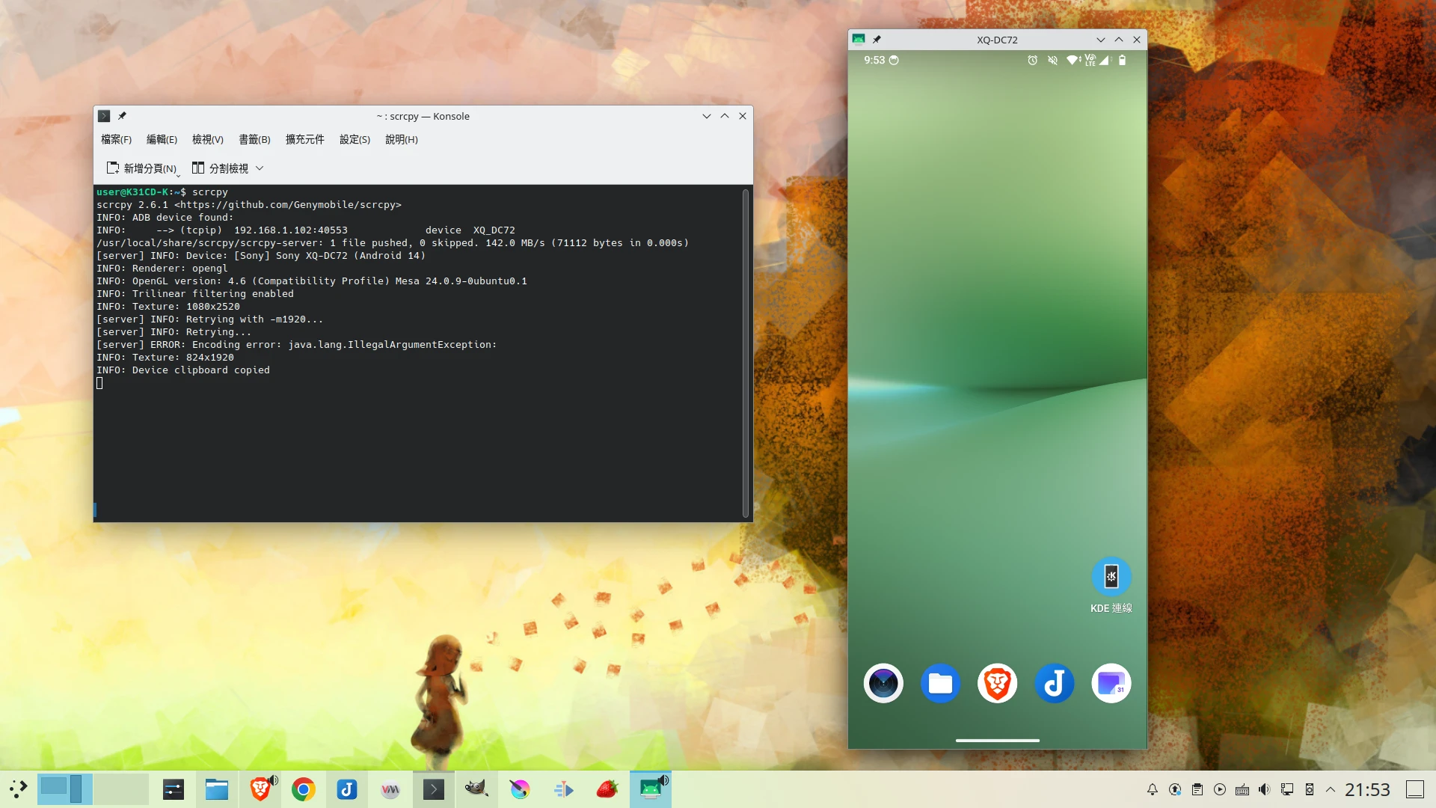Show hidden system tray icons

[x=1331, y=789]
